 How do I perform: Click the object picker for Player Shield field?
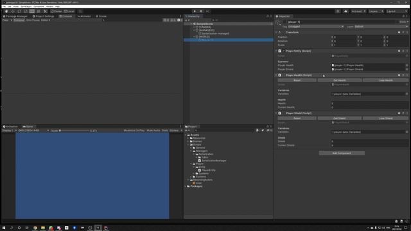[407, 69]
